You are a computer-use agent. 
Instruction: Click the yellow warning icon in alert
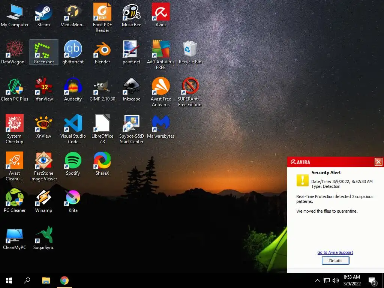(x=303, y=180)
